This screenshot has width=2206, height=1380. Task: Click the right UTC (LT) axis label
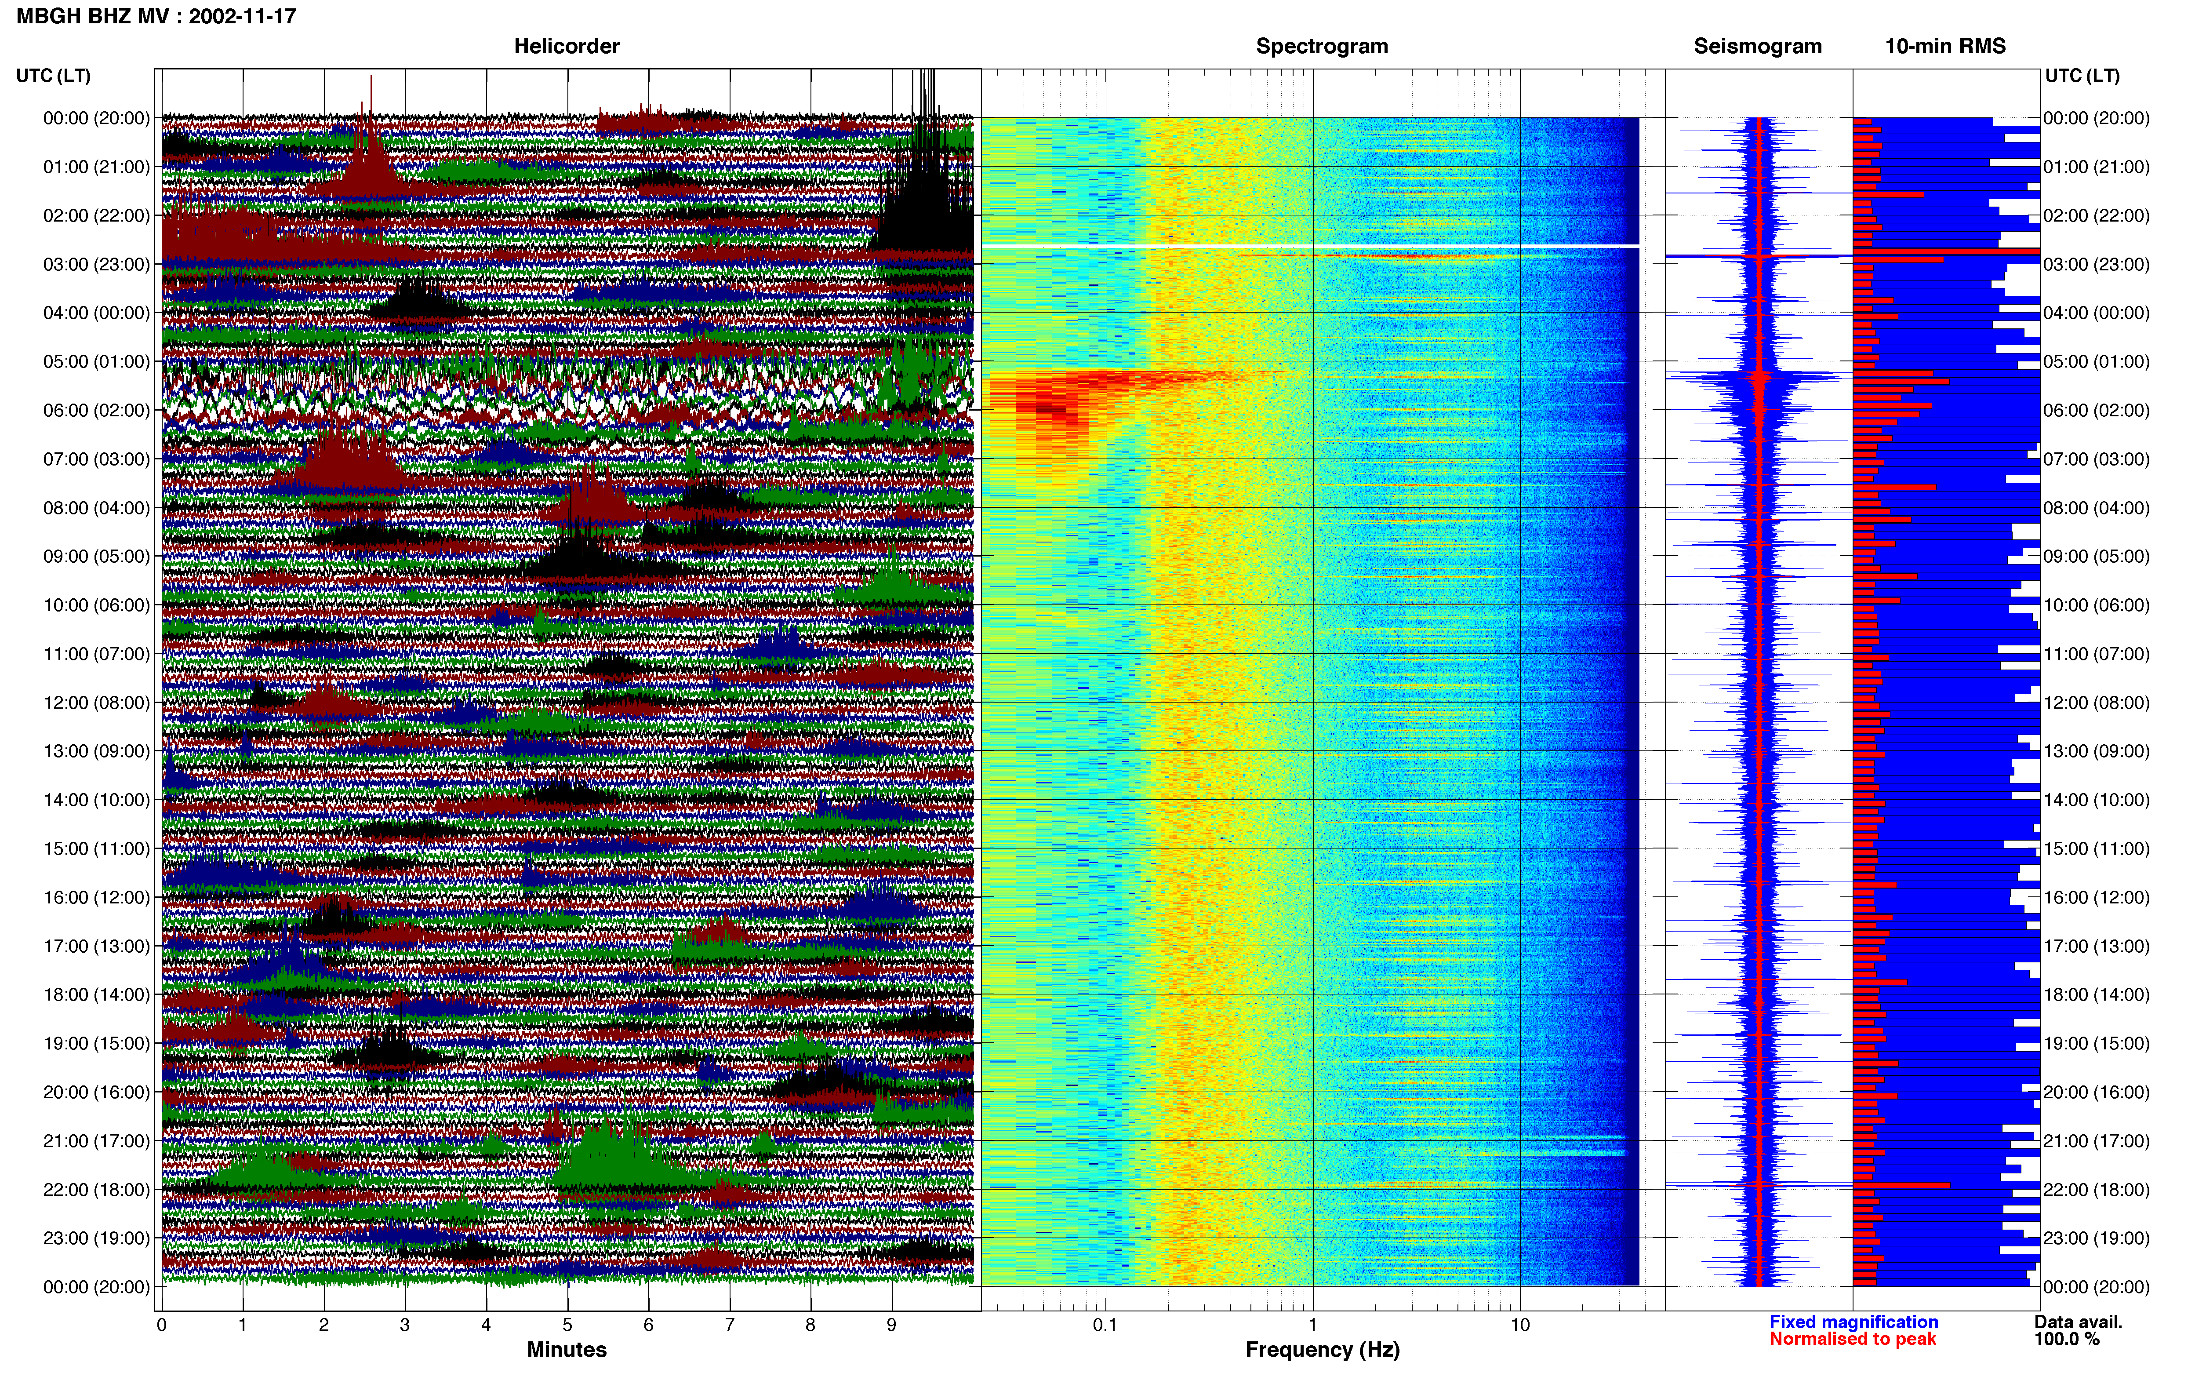pos(2082,75)
